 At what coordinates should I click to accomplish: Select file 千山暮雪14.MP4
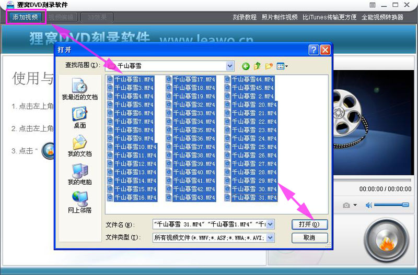pyautogui.click(x=135, y=181)
